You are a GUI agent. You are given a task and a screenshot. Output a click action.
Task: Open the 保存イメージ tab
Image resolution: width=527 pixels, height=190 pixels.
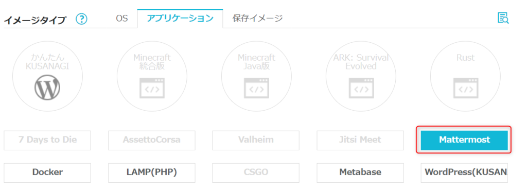(x=257, y=18)
